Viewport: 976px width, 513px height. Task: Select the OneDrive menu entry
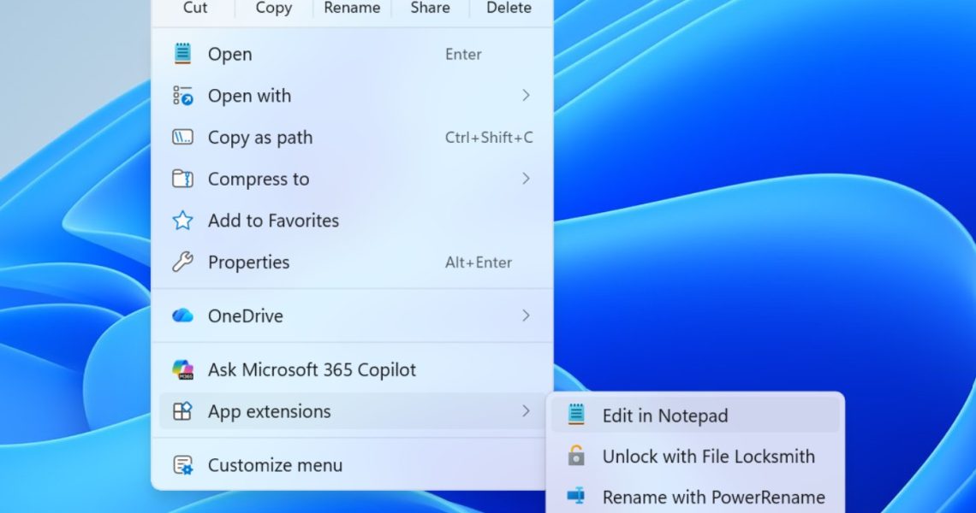click(352, 315)
